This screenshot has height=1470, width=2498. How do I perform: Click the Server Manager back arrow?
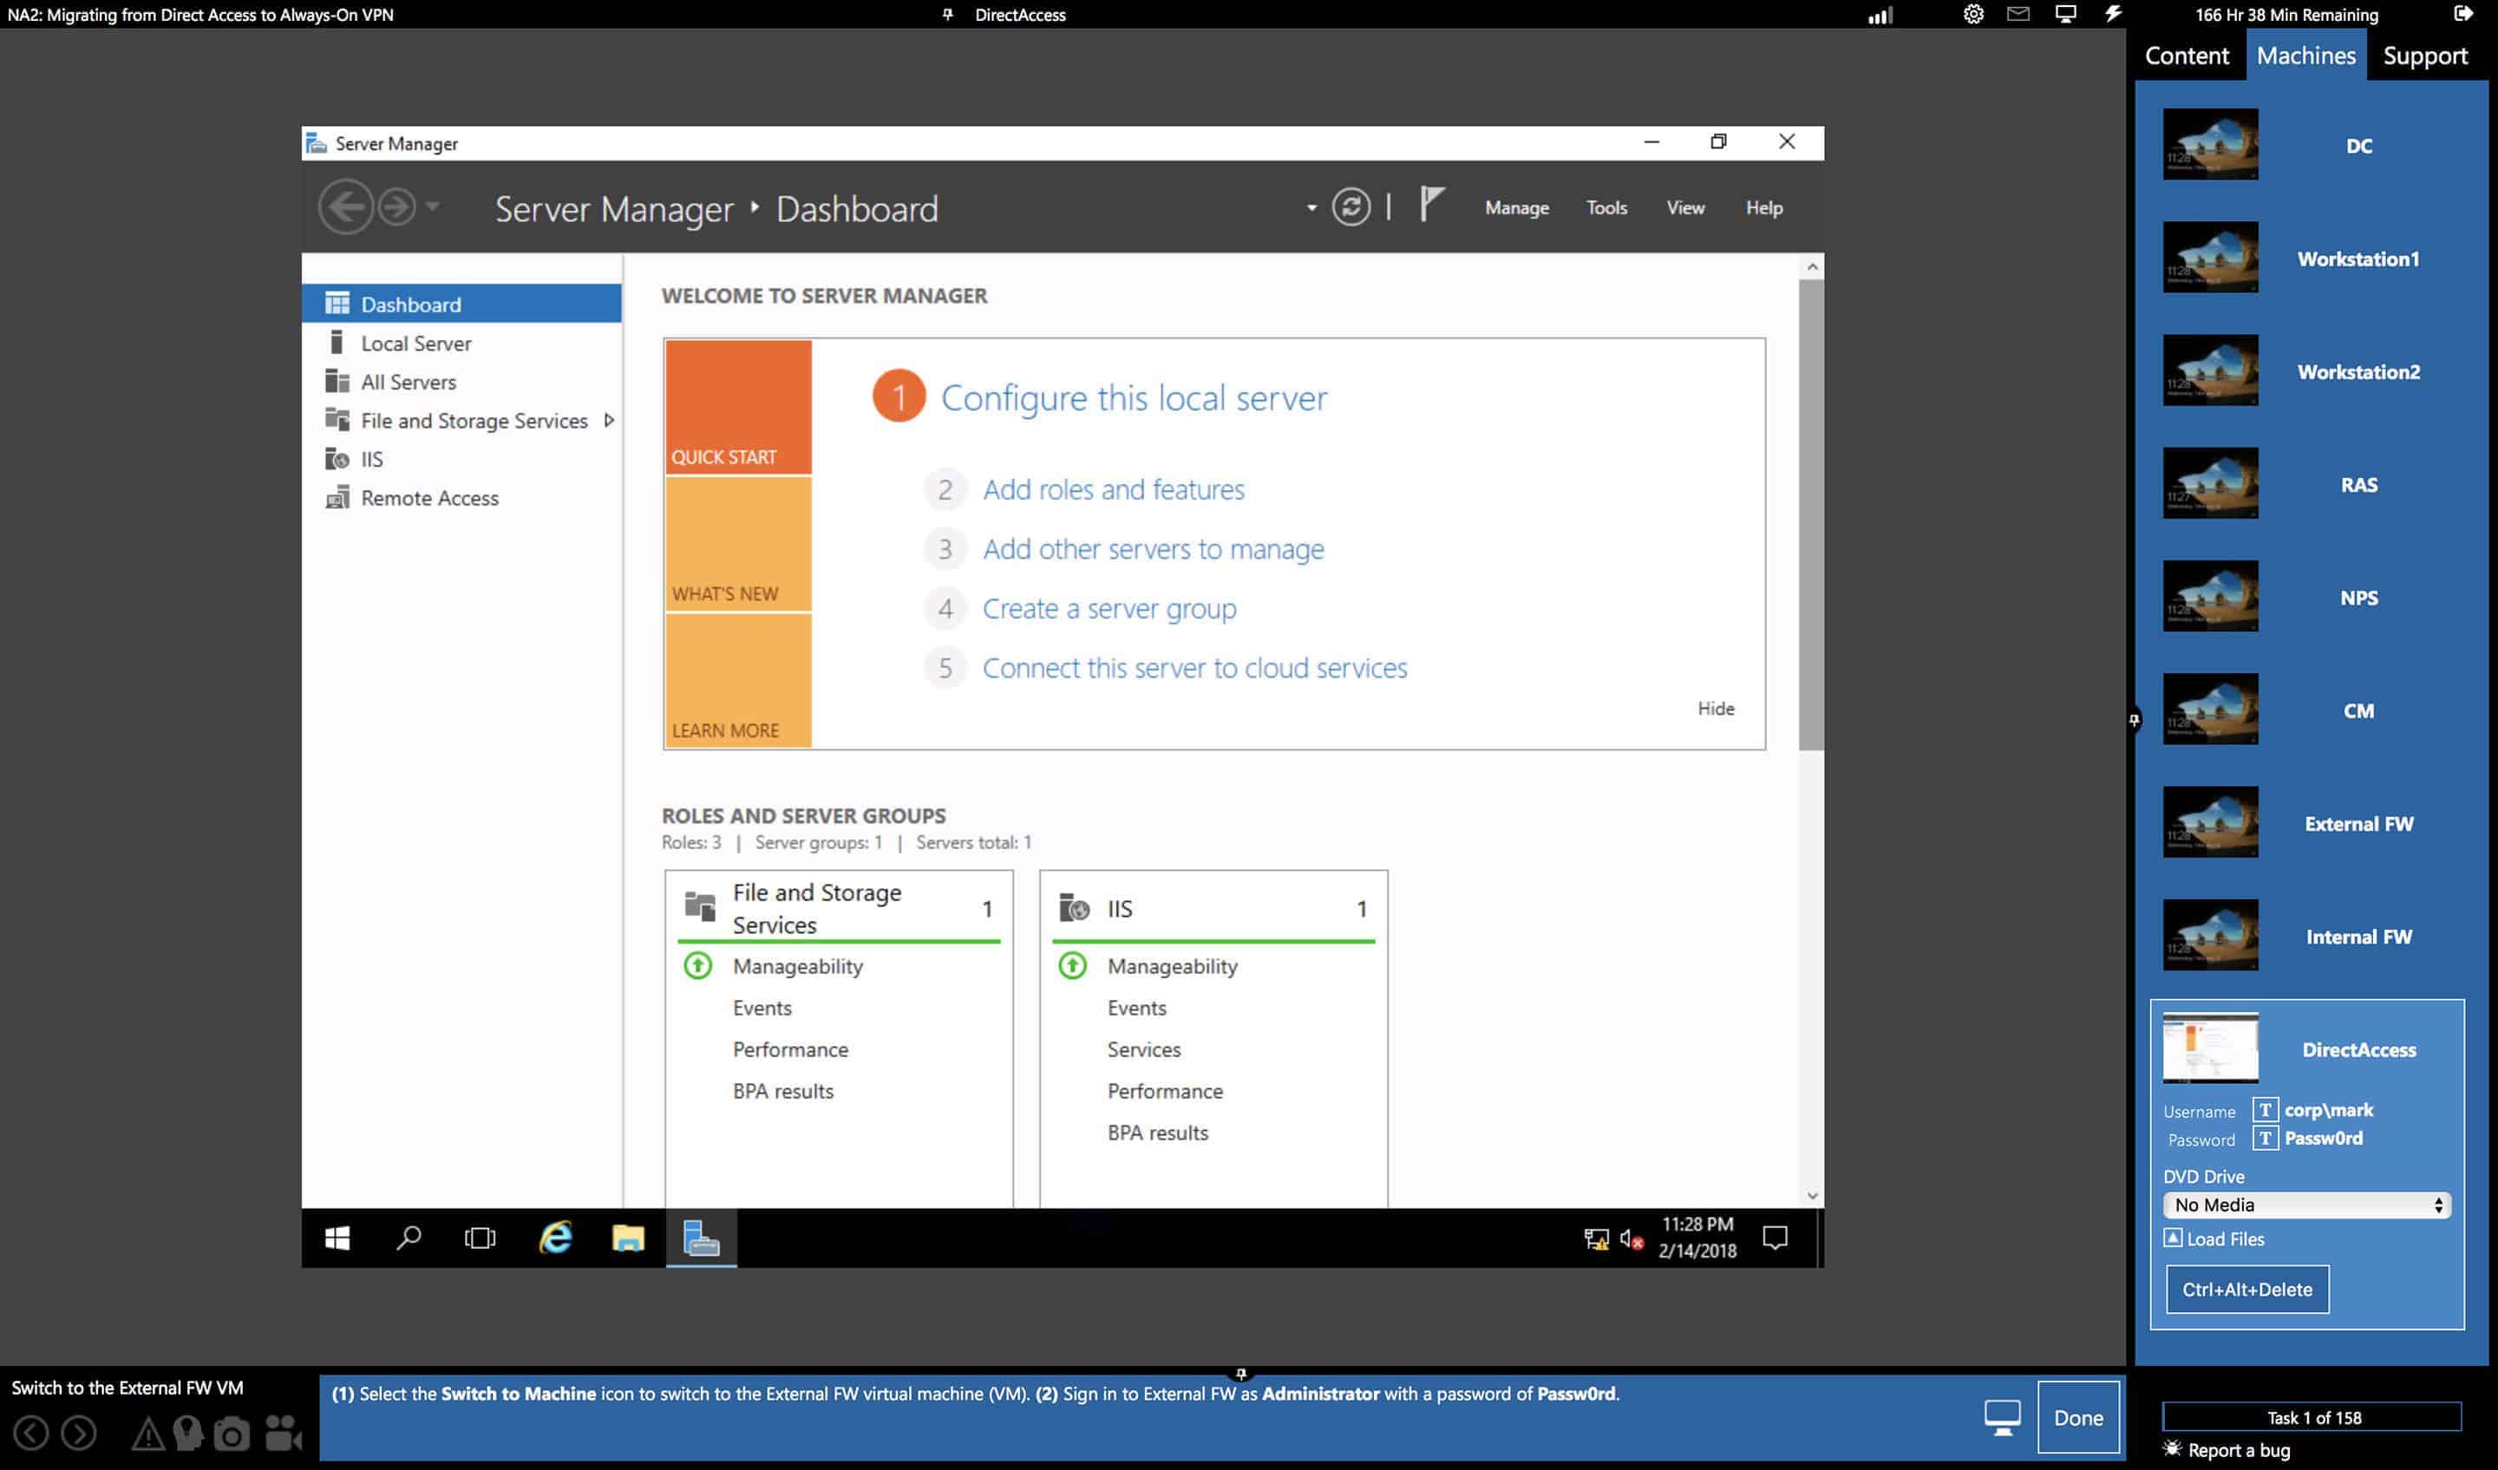344,207
